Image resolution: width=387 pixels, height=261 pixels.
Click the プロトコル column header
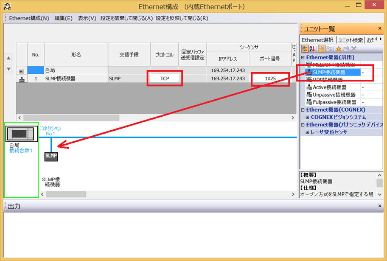(x=164, y=55)
